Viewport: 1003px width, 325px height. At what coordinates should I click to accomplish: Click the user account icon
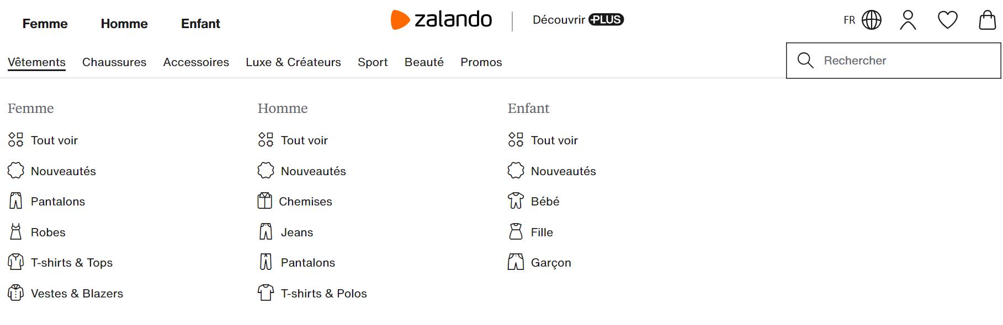(x=908, y=20)
